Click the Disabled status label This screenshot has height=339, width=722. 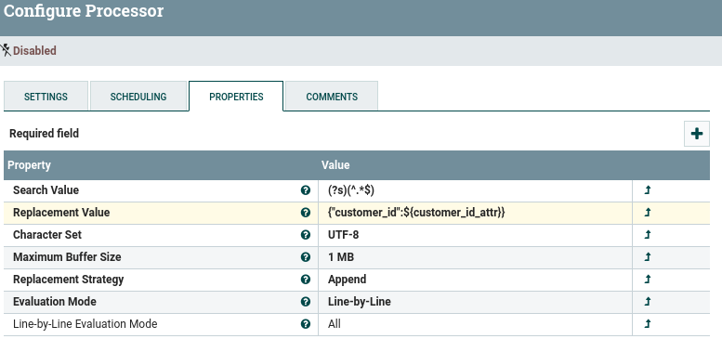[34, 50]
